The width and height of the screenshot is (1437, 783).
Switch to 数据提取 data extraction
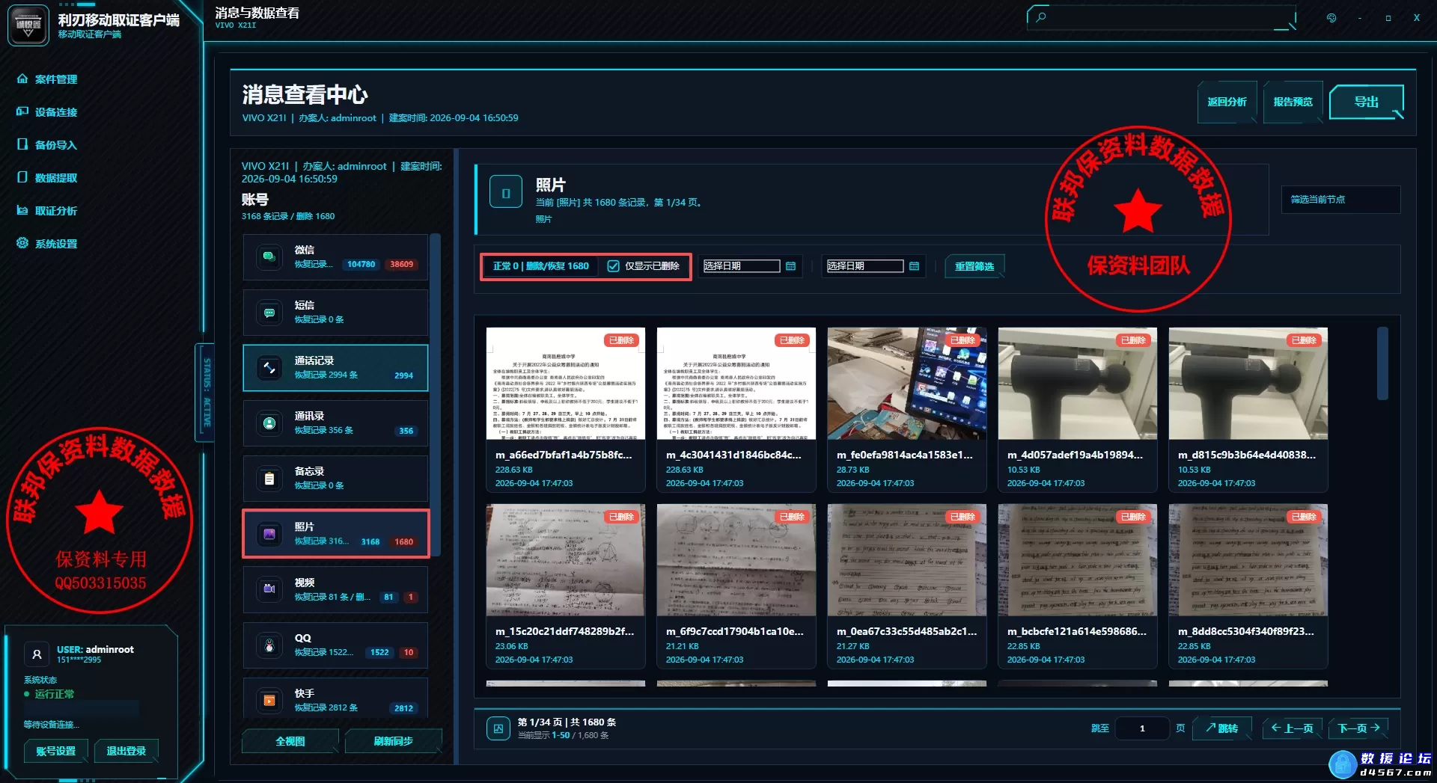(47, 178)
